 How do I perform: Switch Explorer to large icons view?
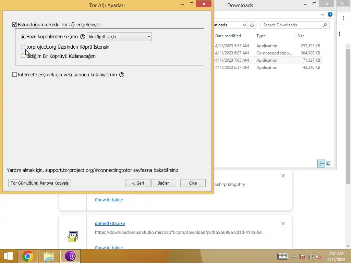329,163
